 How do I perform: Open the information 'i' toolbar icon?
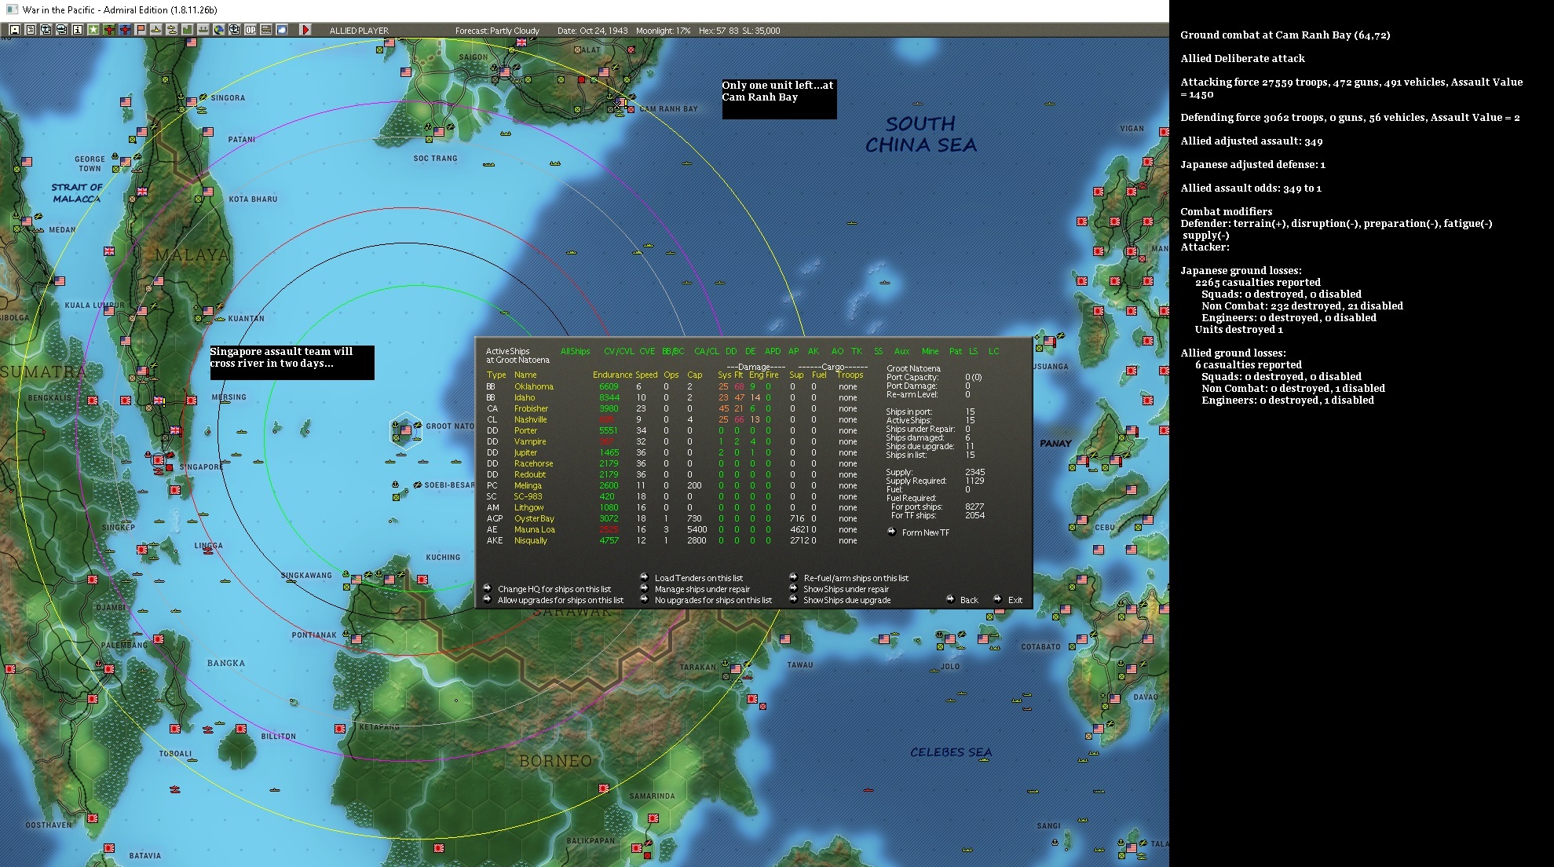77,30
